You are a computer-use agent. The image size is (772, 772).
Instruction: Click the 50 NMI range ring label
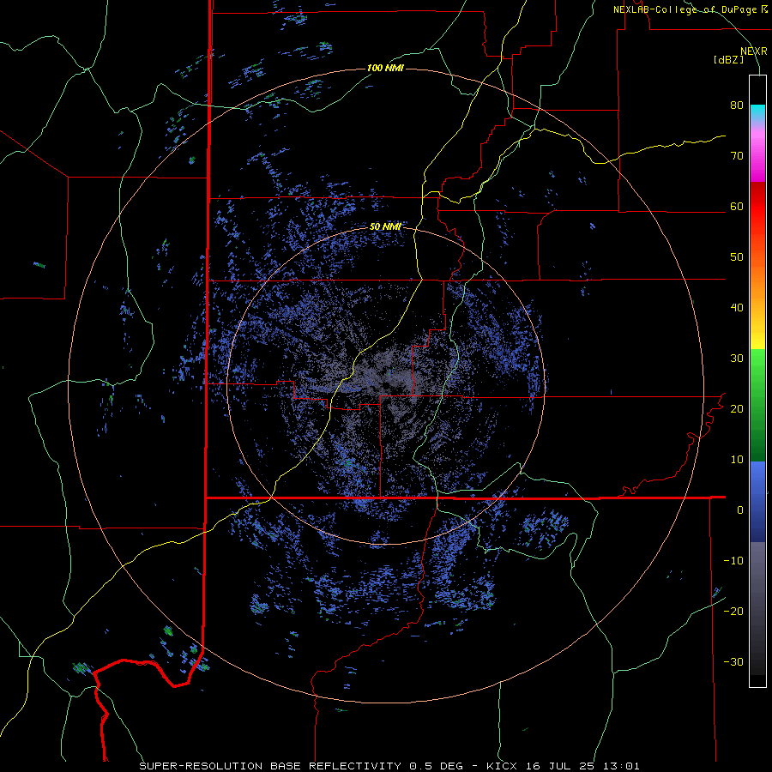tap(385, 227)
